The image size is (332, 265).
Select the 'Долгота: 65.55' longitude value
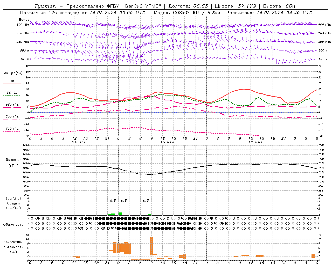point(188,6)
